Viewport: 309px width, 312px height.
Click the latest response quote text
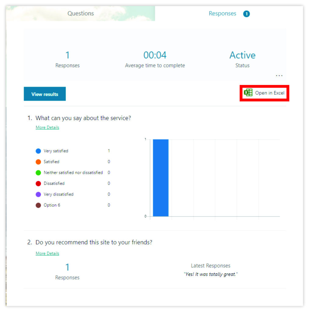pyautogui.click(x=211, y=274)
